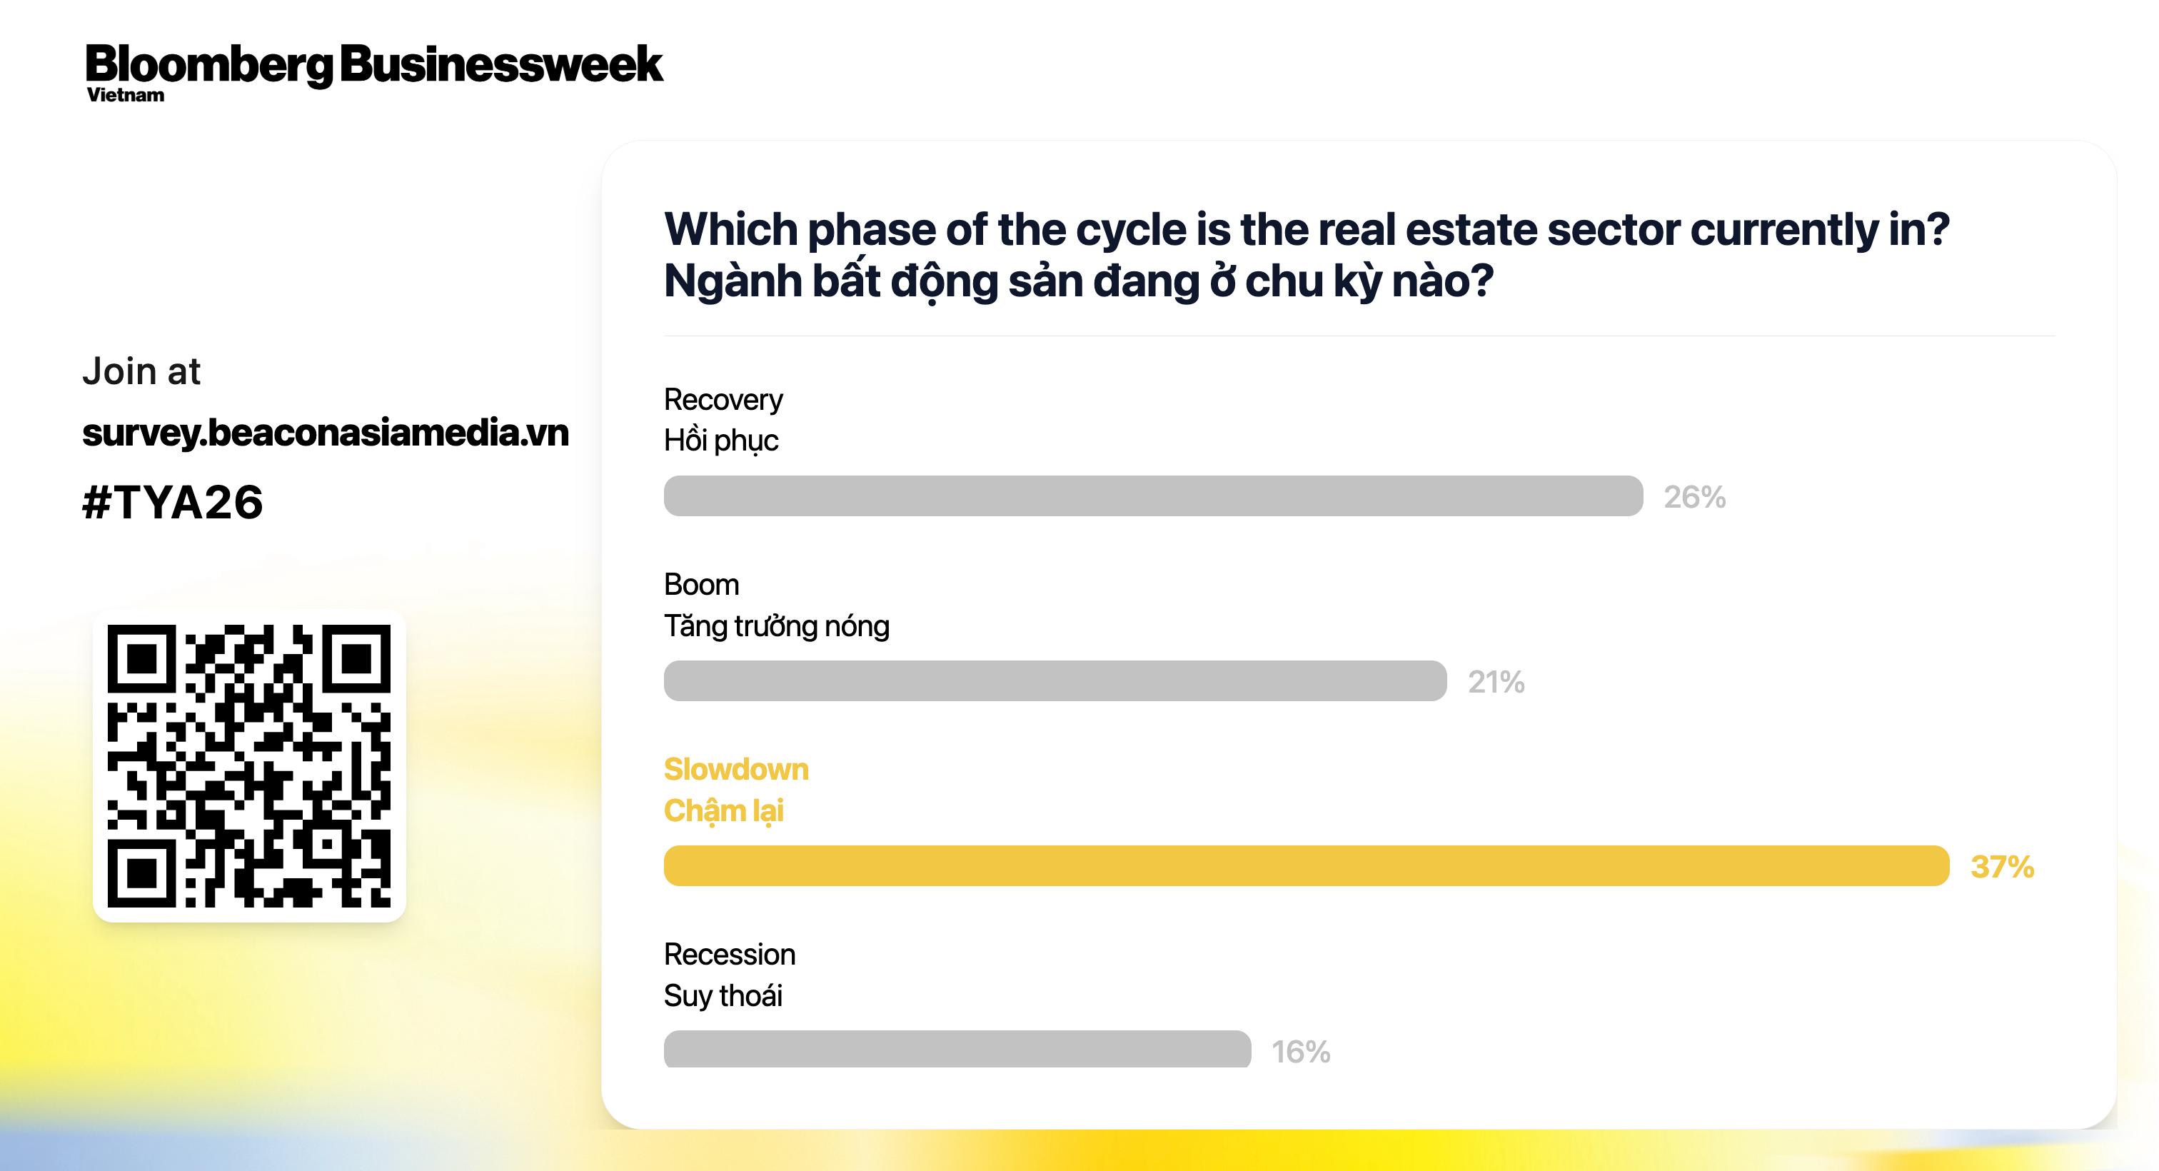
Task: Click the yellow Slowdown result bar
Action: coord(1306,866)
